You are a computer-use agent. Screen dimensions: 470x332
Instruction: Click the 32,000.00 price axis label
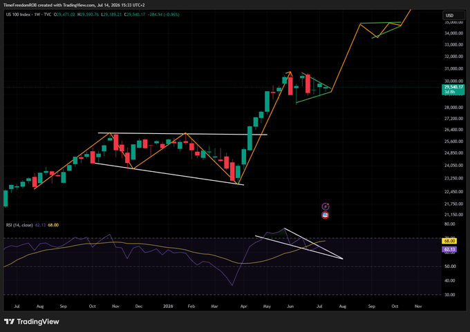453,57
